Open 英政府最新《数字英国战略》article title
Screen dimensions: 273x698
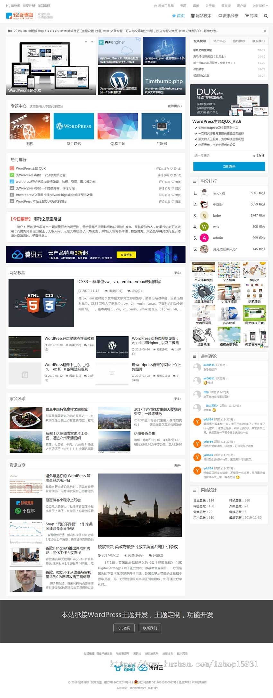coord(138,547)
